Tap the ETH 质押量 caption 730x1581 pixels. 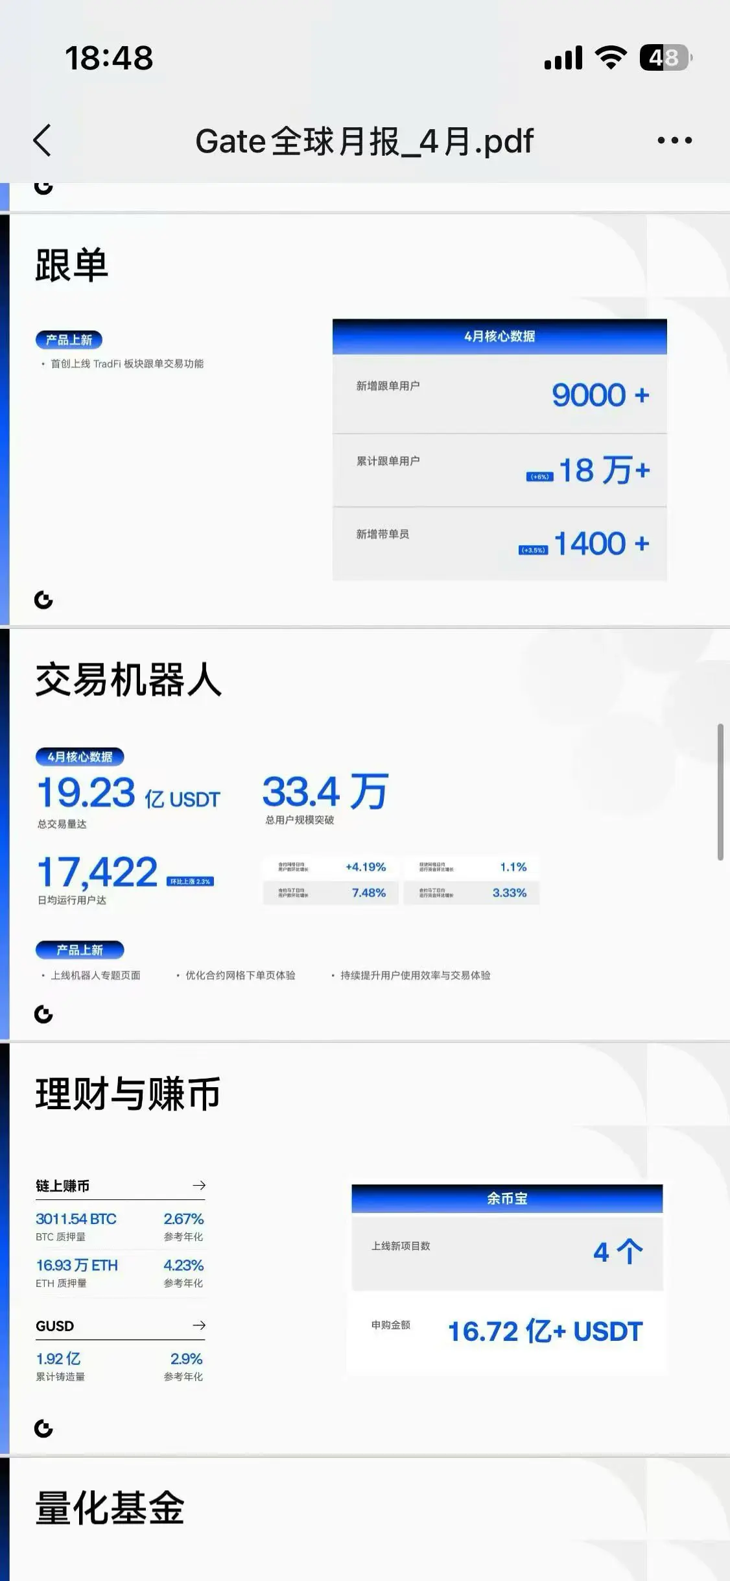pos(61,1282)
